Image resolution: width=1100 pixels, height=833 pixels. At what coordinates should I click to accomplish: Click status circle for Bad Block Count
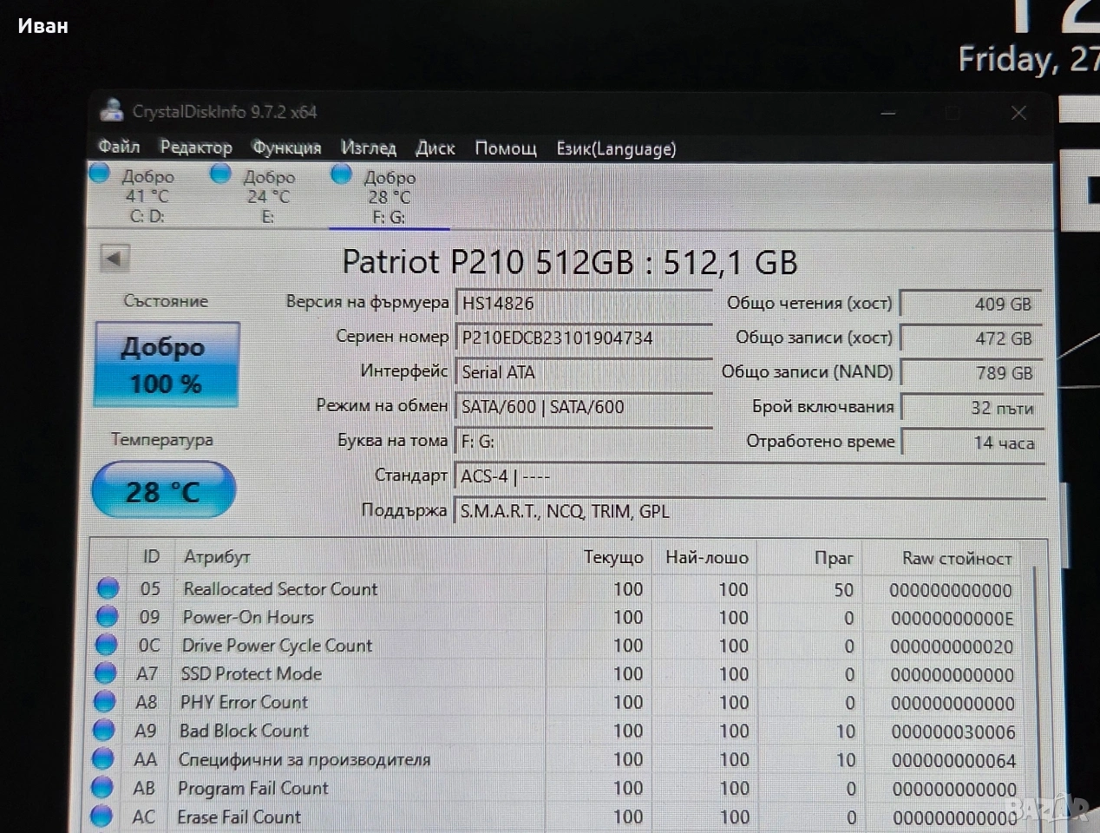pyautogui.click(x=104, y=731)
